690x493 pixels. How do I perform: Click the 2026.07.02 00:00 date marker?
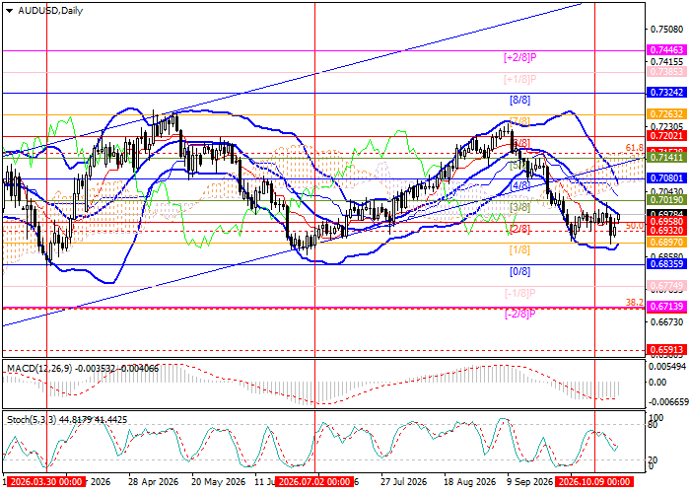click(x=315, y=481)
